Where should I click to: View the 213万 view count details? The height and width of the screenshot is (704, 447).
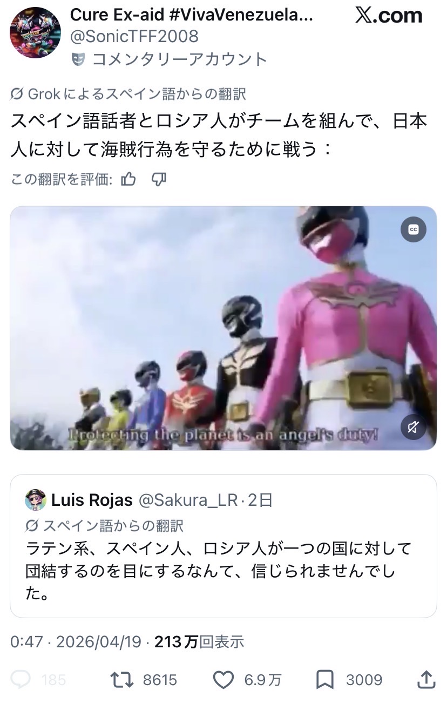pos(199,641)
